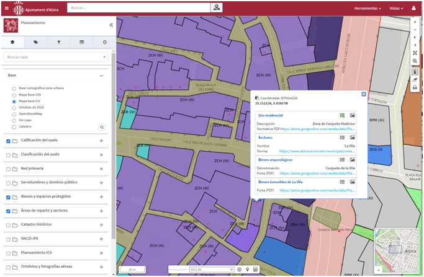Close the coordinates info popup
Screen dimensions: 424x277
[363, 94]
